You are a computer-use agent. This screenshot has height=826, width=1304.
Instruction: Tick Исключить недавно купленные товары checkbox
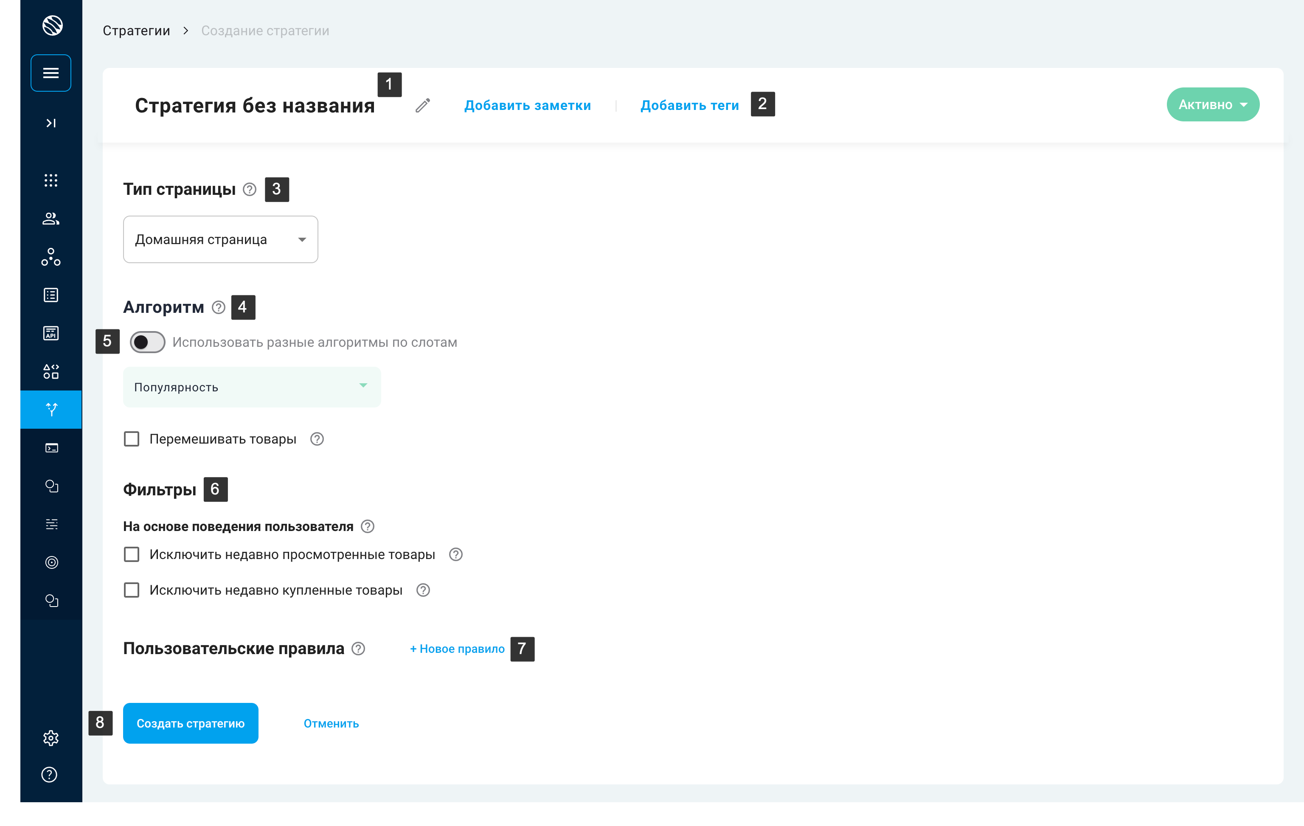(x=132, y=590)
